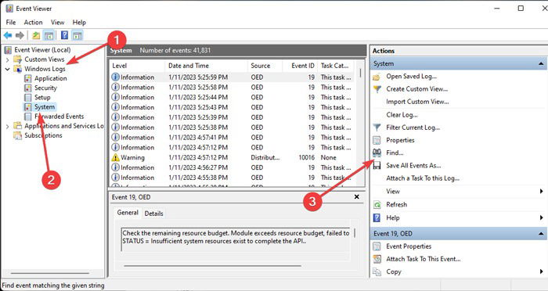
Task: Toggle the Show/Hide Action Pane toolbar icon
Action: [x=78, y=35]
